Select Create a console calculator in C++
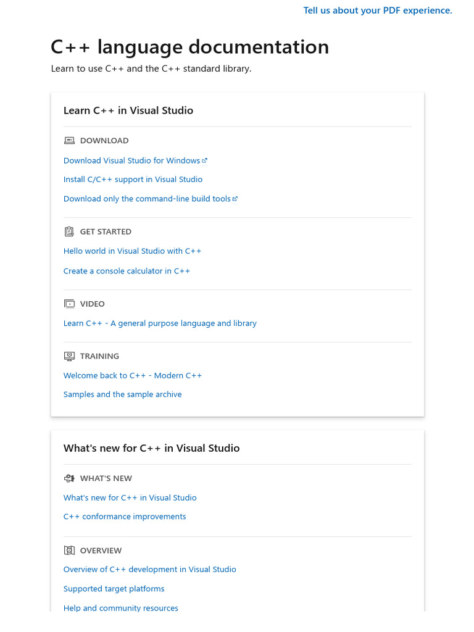474x632 pixels. coord(127,271)
